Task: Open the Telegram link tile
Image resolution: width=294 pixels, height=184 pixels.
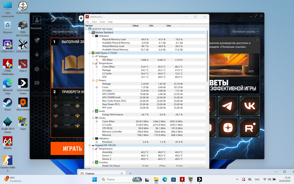Action: [228, 106]
